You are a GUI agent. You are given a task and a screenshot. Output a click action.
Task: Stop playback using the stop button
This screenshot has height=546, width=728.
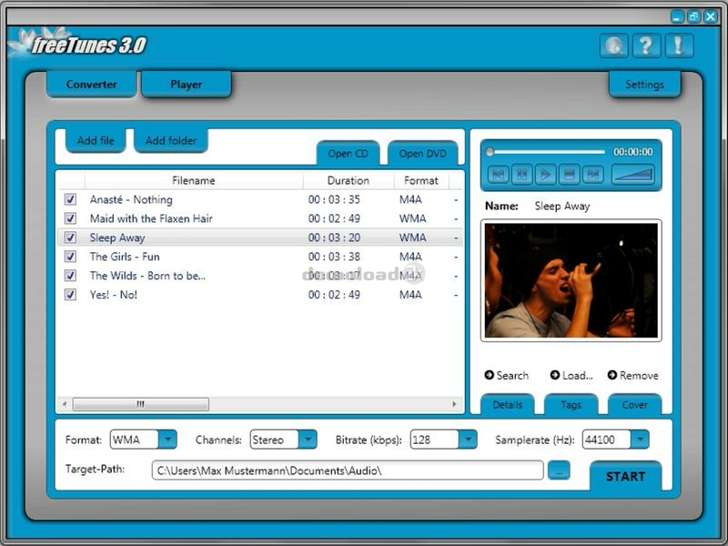pos(569,174)
